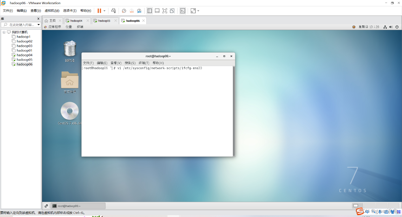Select 我的计算机 in the library tree
Viewport: 402px width, 217px height.
[20, 32]
